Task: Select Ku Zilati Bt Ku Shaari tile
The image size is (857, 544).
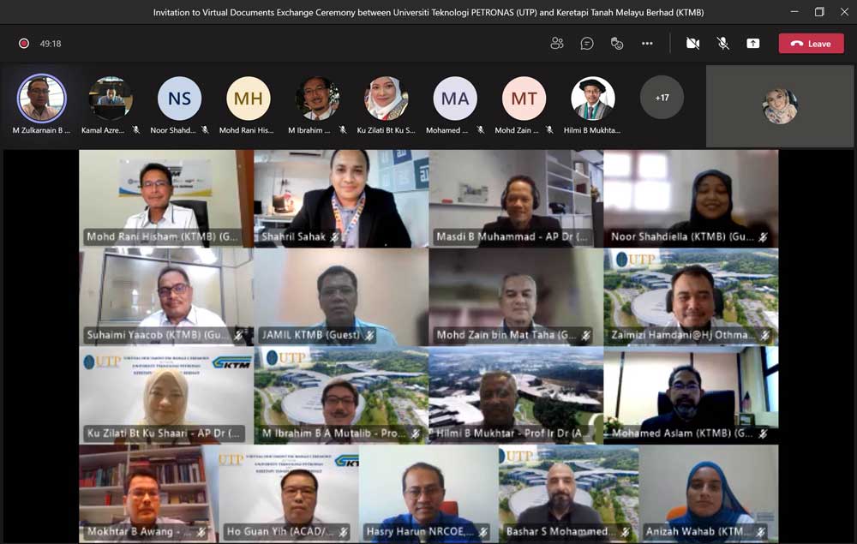Action: tap(166, 396)
